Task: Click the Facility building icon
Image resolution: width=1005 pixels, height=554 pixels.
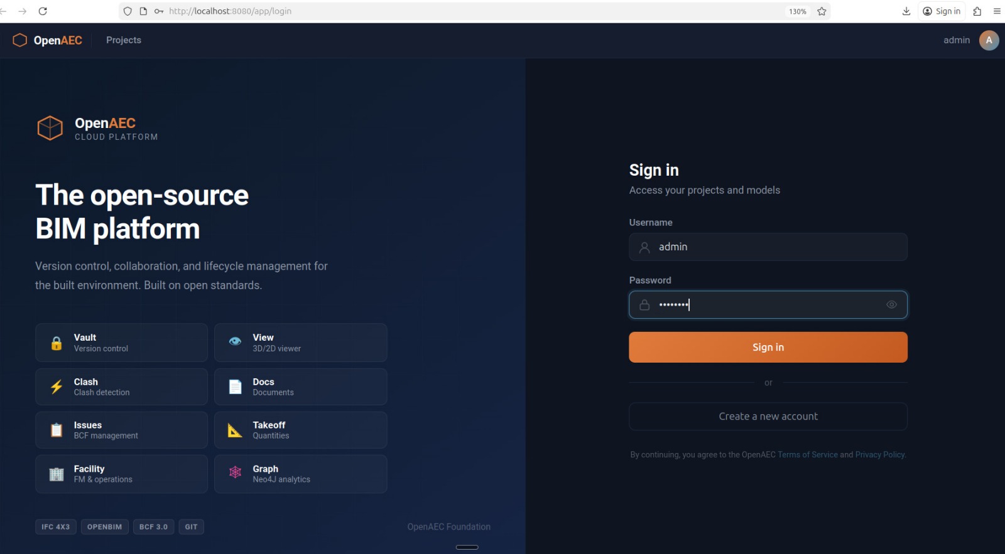Action: click(57, 474)
